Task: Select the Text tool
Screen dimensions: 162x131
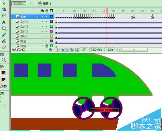Action: point(4,22)
